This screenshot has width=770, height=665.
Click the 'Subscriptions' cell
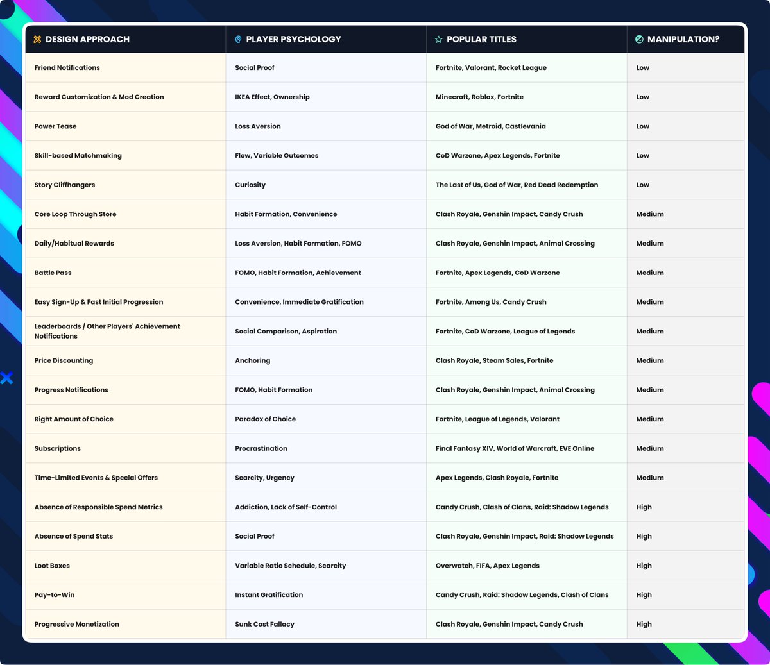[x=126, y=448]
